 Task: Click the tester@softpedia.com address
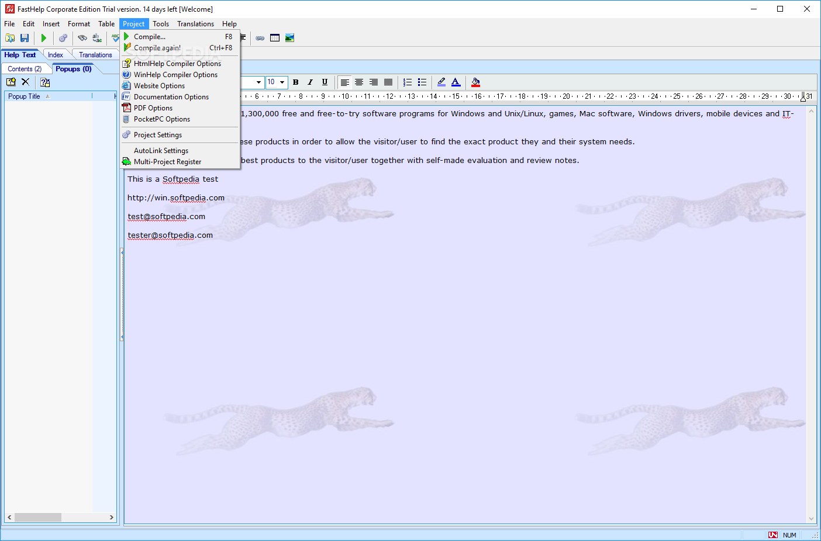click(170, 235)
